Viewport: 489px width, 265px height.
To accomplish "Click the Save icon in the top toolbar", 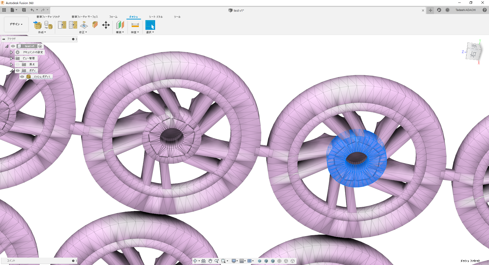I will 24,10.
